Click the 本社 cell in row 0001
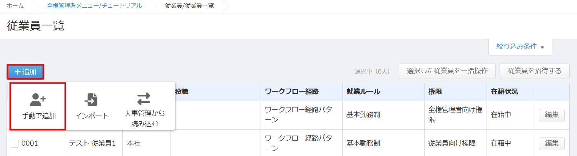Screen dimensions: 577x156 point(134,143)
